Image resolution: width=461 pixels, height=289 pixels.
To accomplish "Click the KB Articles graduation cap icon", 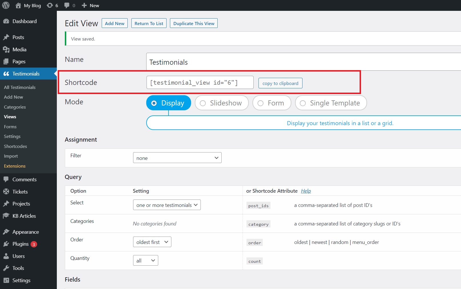I will click(6, 216).
